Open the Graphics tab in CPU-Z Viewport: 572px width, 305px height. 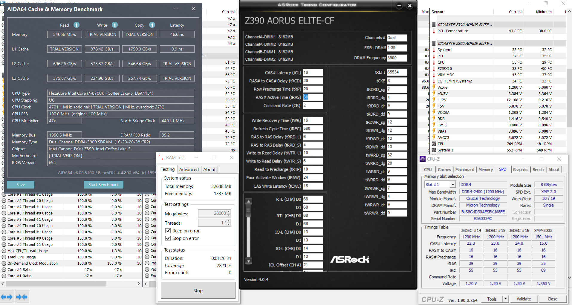click(x=521, y=170)
